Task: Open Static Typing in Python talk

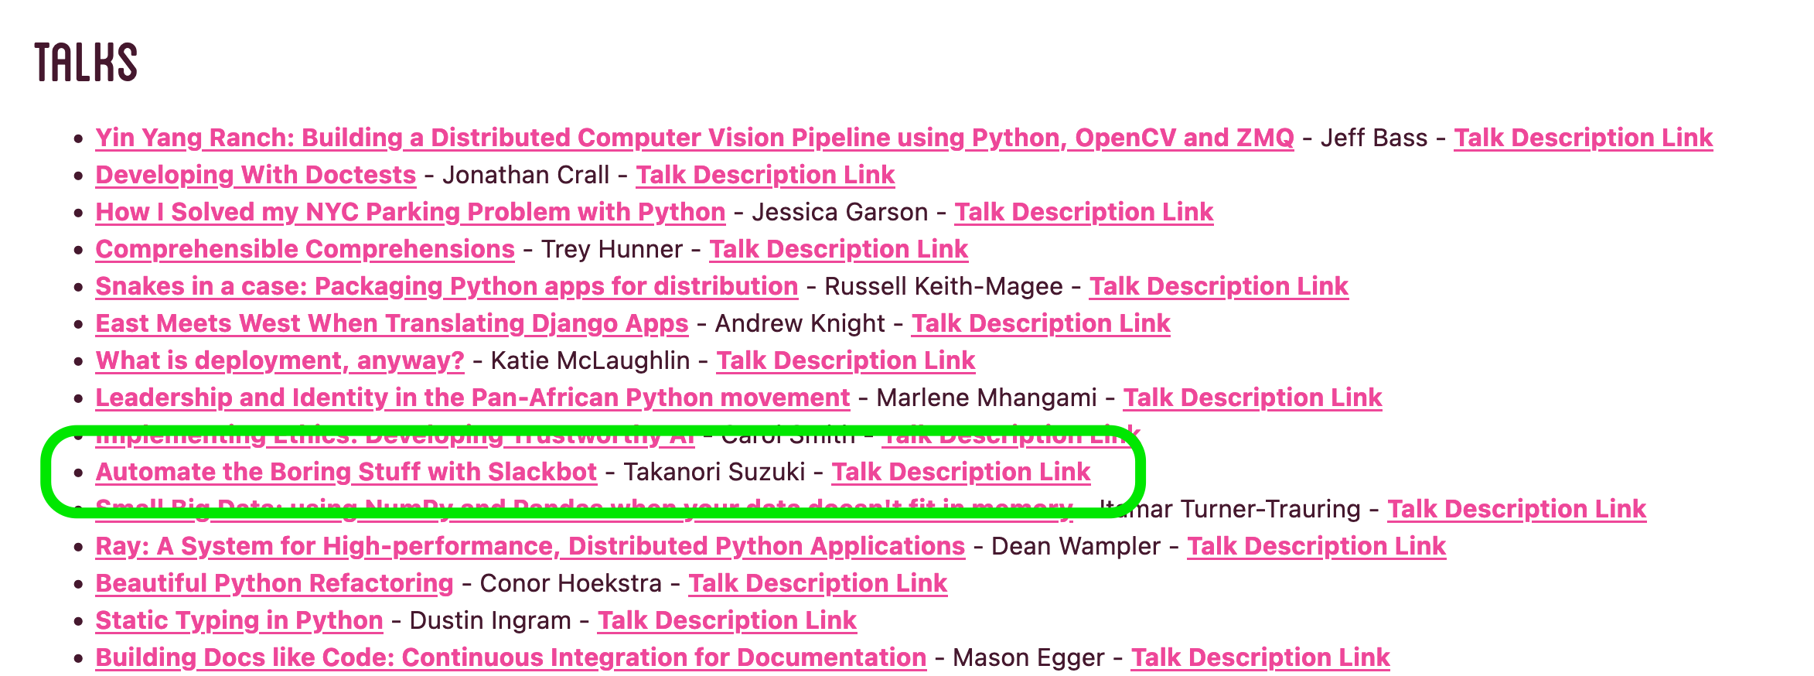Action: click(239, 620)
